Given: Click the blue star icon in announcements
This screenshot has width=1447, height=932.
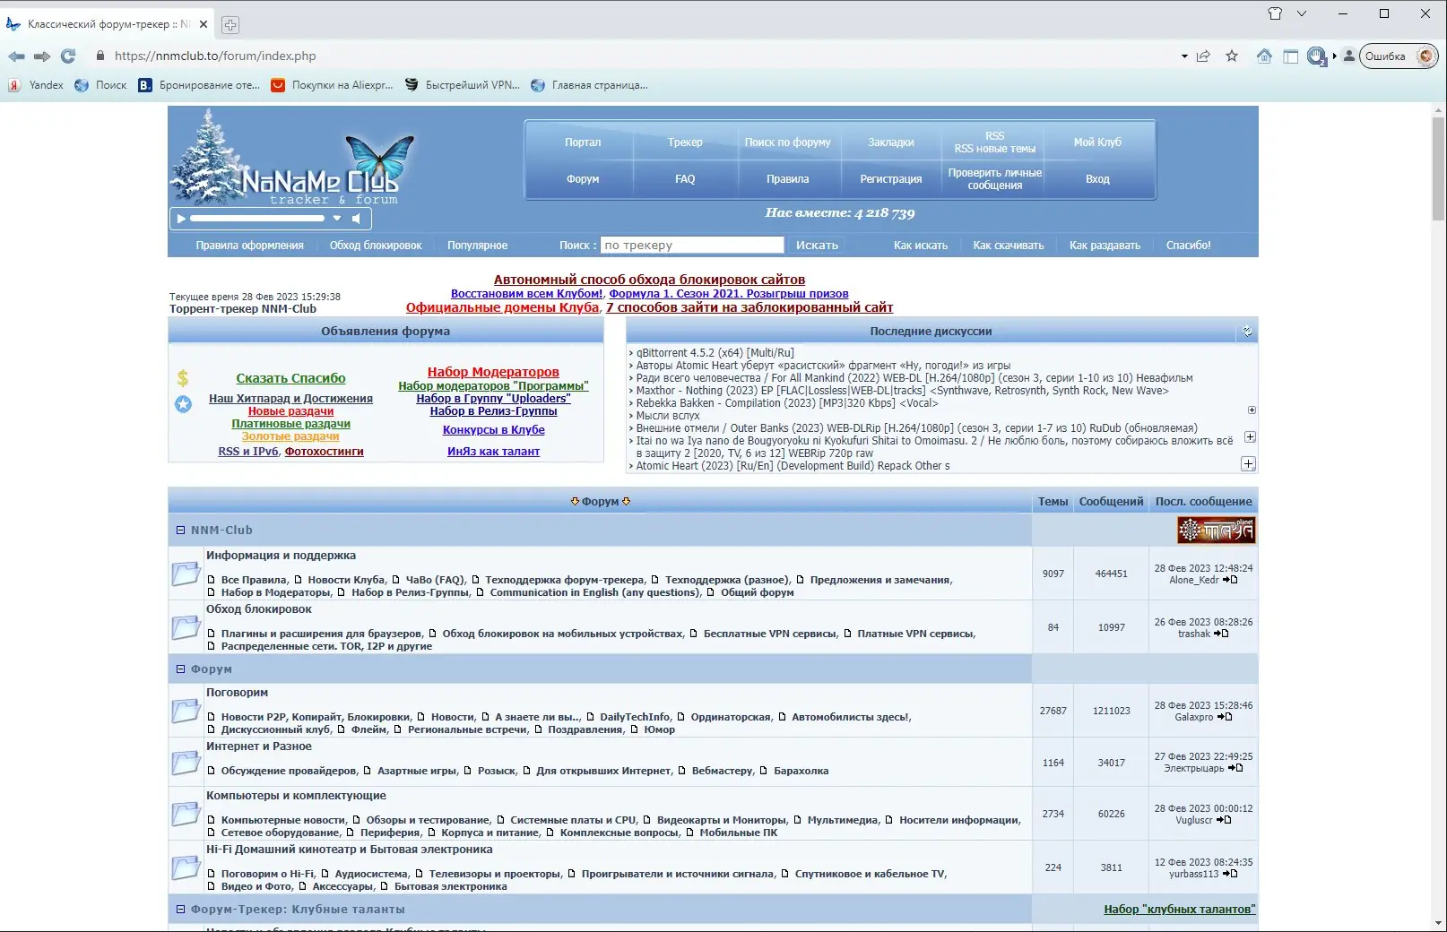Looking at the screenshot, I should coord(183,404).
